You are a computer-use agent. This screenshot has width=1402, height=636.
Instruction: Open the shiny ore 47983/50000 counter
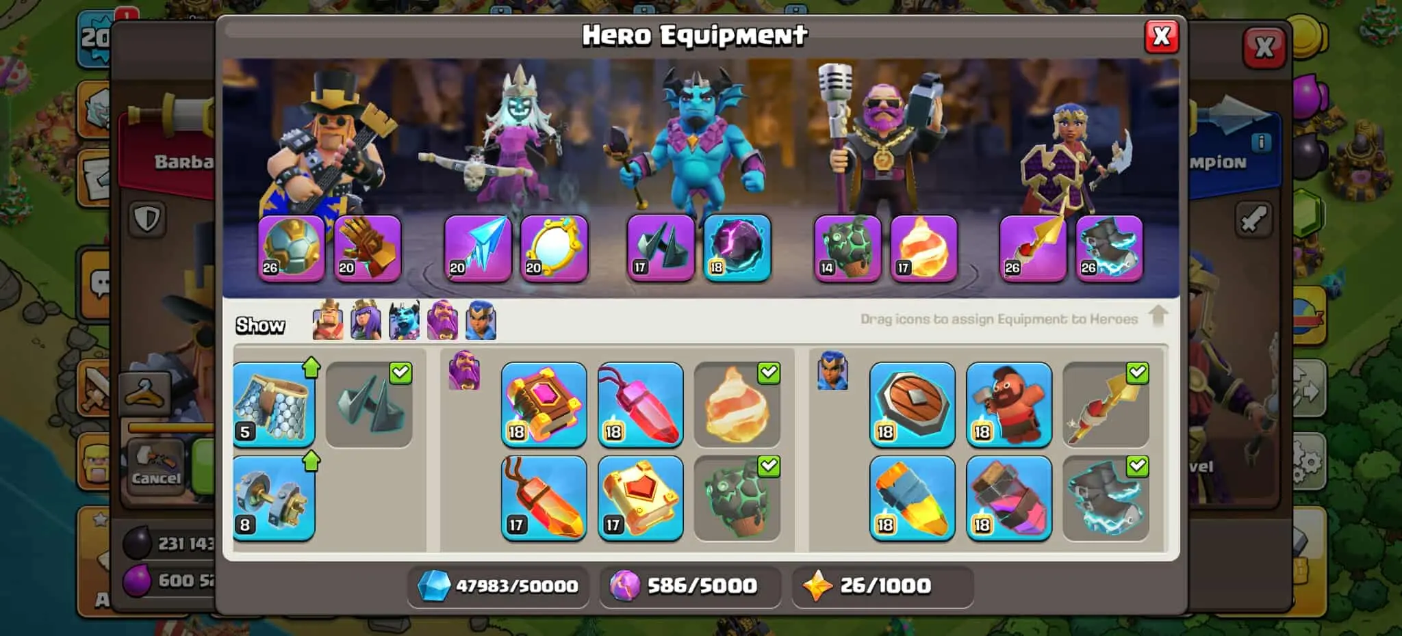pyautogui.click(x=498, y=586)
